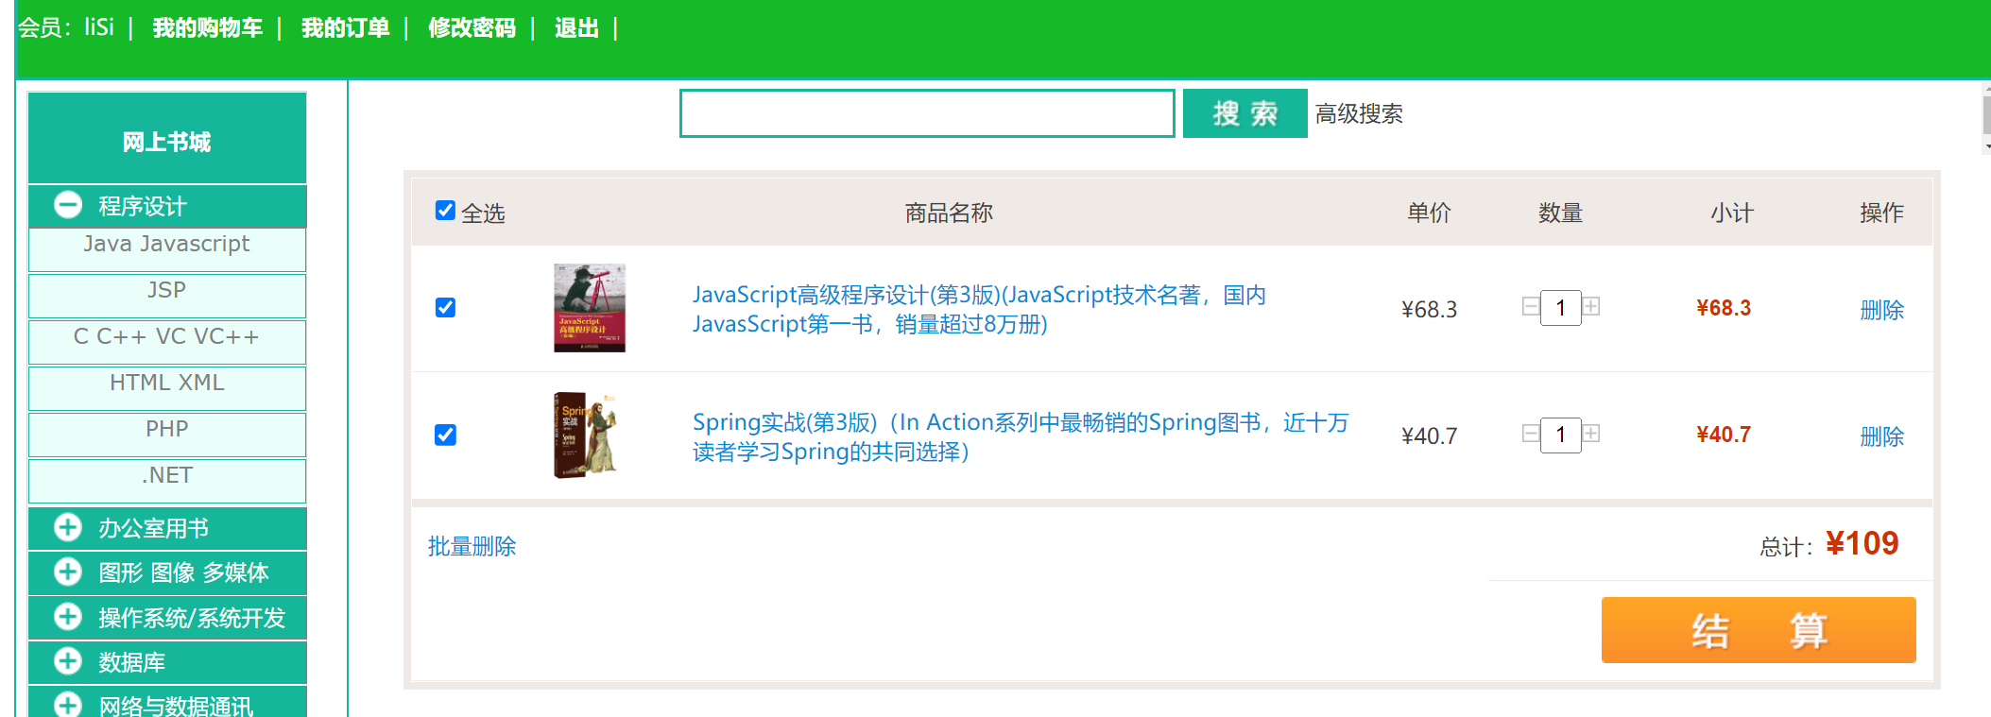
Task: Open the JavaScript高级程序设计 book title link
Action: tap(979, 309)
